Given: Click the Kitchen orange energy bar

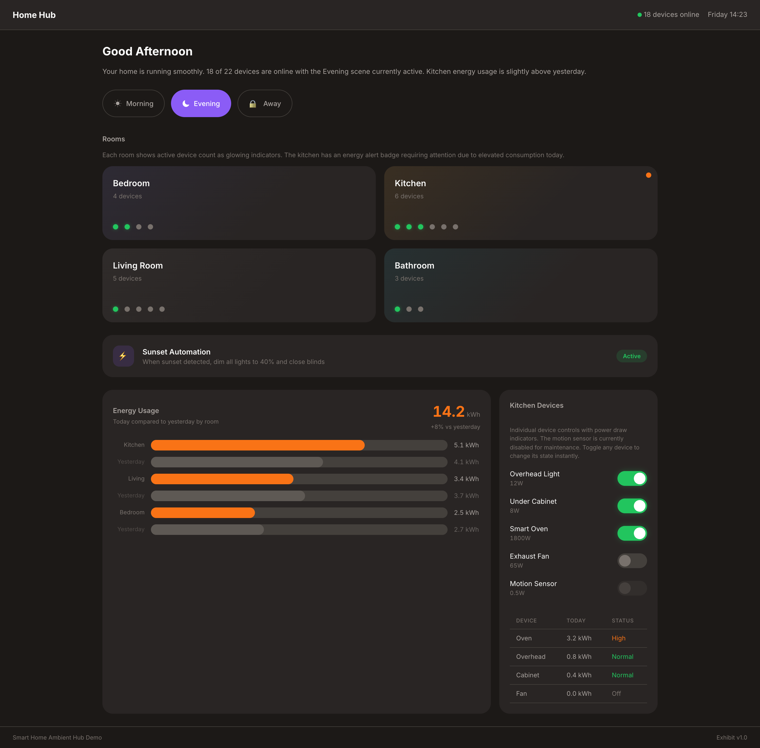Looking at the screenshot, I should click(257, 445).
